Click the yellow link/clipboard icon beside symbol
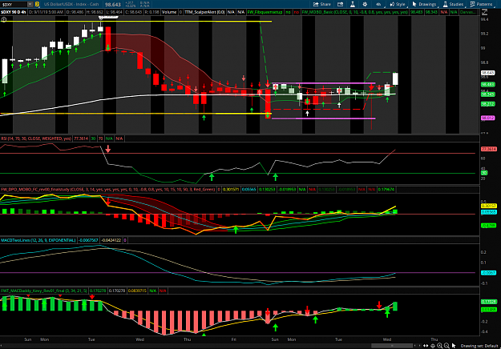Viewport: 501px width, 349px height. [37, 4]
